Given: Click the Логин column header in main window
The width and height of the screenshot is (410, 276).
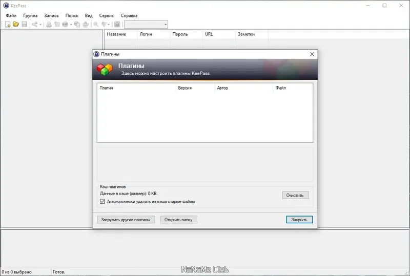Looking at the screenshot, I should 153,34.
